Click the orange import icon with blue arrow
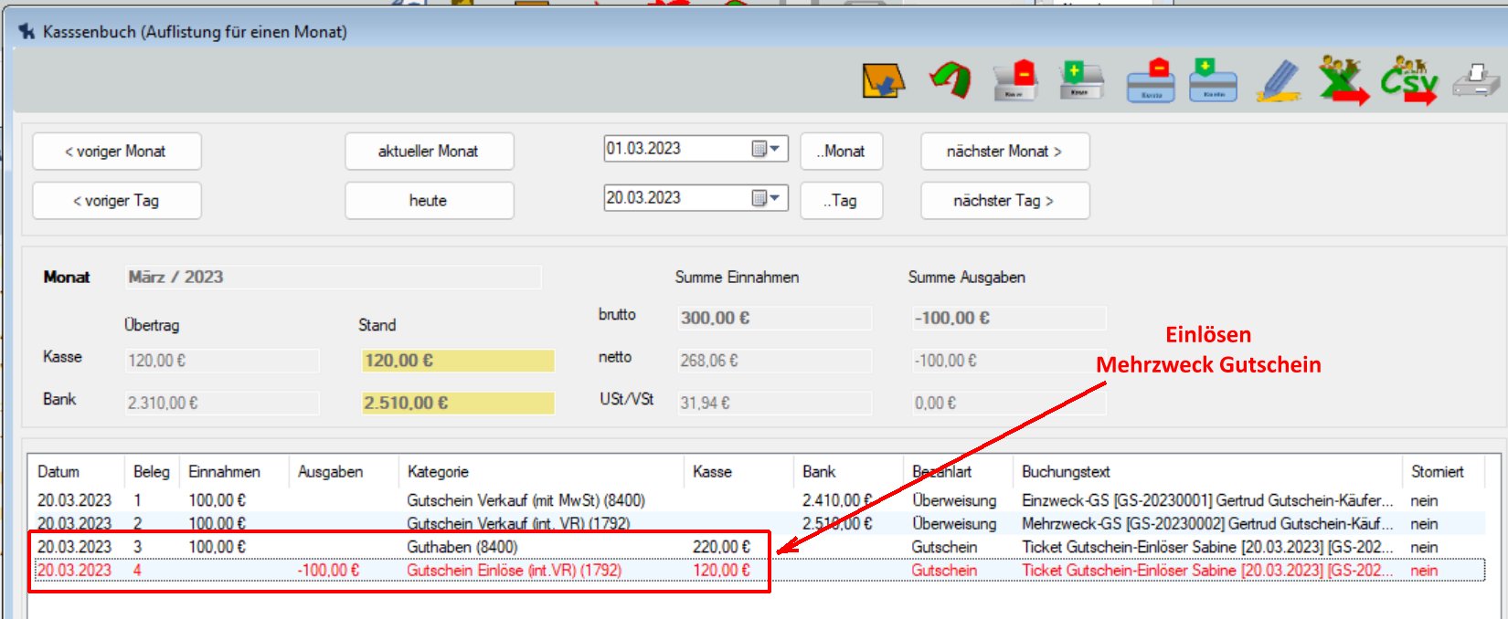 tap(883, 81)
